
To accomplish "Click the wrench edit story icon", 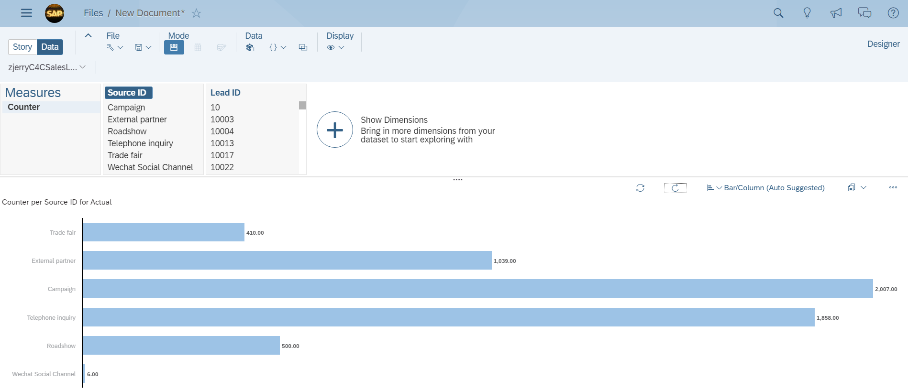I will tap(110, 47).
